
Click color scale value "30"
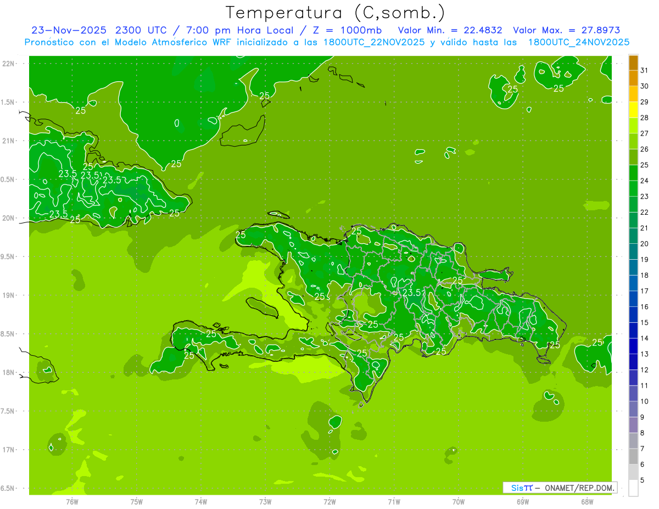coord(644,86)
